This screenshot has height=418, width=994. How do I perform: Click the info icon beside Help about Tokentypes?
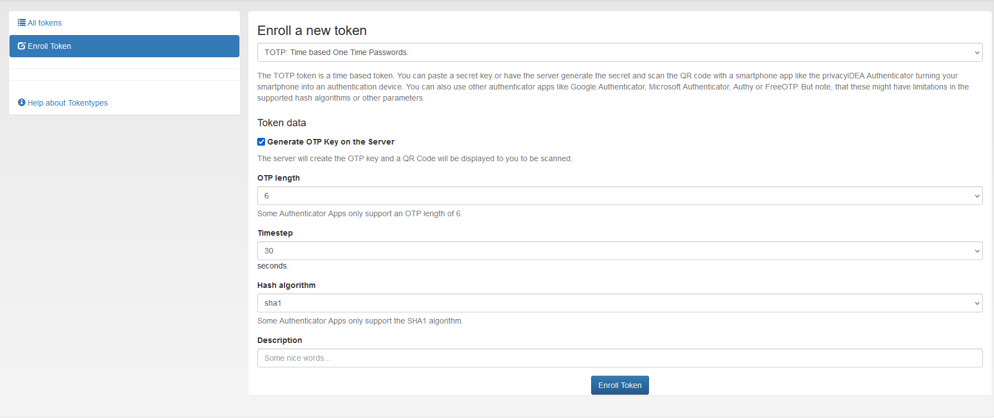click(x=22, y=102)
